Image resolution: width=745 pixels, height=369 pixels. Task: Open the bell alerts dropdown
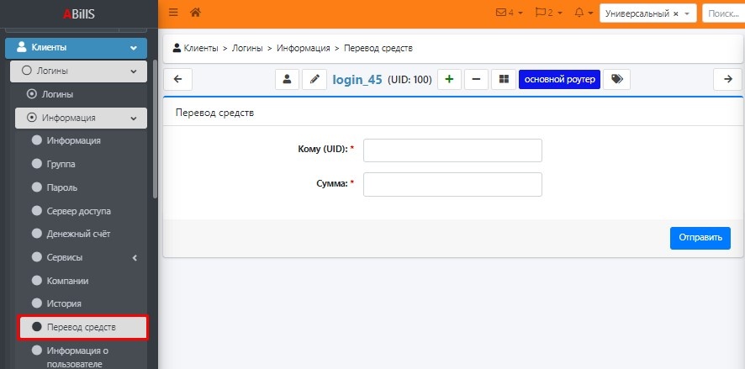(x=584, y=13)
